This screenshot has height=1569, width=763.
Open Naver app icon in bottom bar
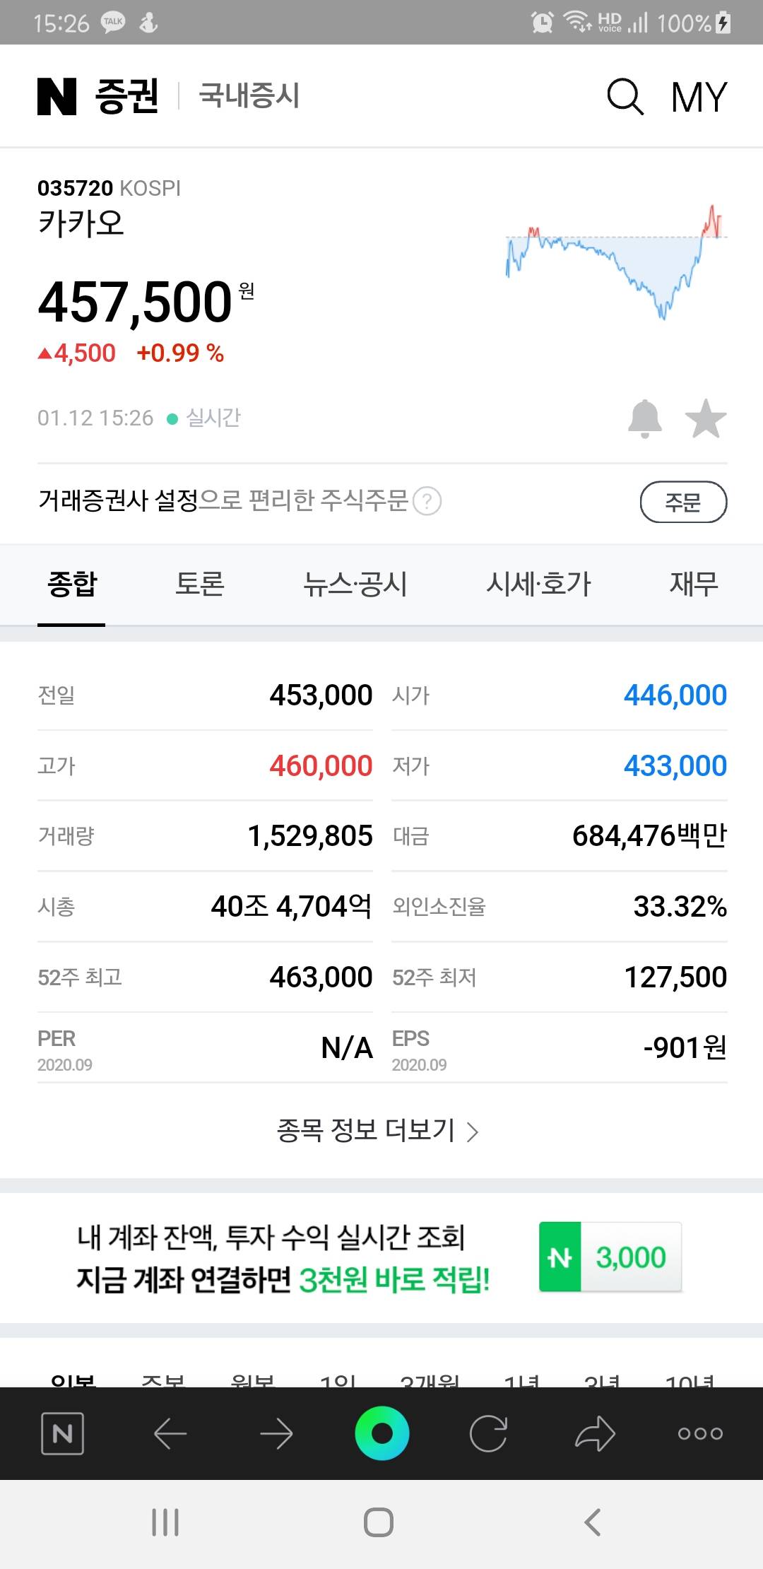(x=63, y=1433)
